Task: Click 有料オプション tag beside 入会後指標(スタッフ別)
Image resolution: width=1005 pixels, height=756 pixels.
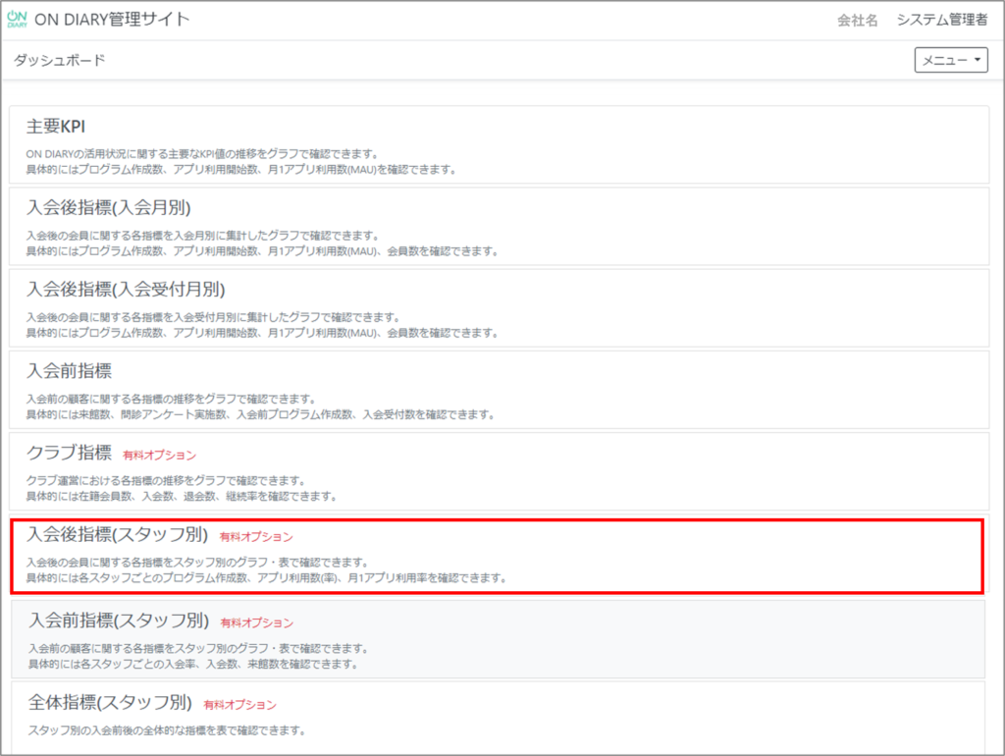Action: pos(256,537)
